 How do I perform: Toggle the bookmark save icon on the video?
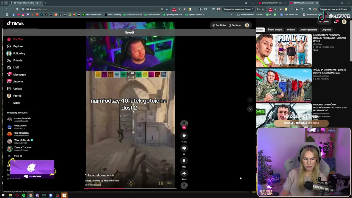coord(184,161)
